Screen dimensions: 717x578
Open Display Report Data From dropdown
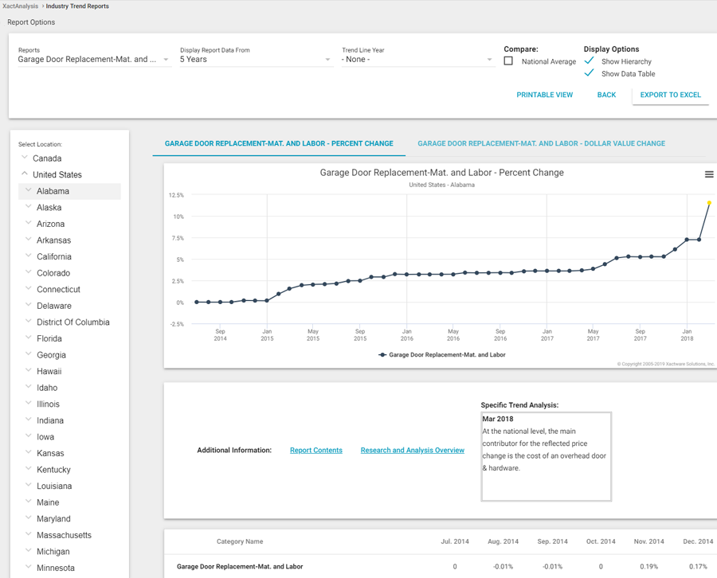pos(255,60)
